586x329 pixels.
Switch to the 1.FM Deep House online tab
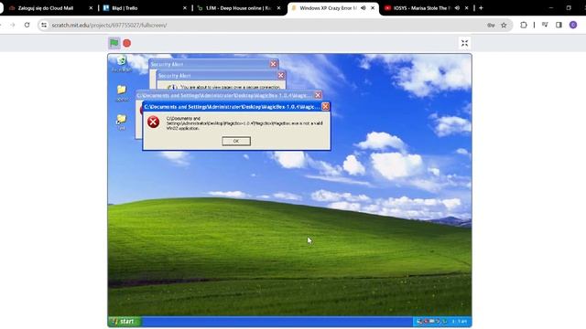[x=238, y=8]
